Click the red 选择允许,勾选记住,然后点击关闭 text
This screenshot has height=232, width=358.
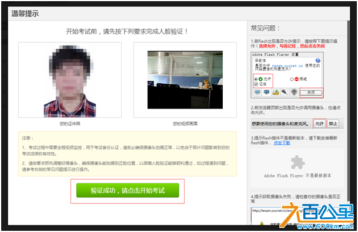click(x=292, y=46)
